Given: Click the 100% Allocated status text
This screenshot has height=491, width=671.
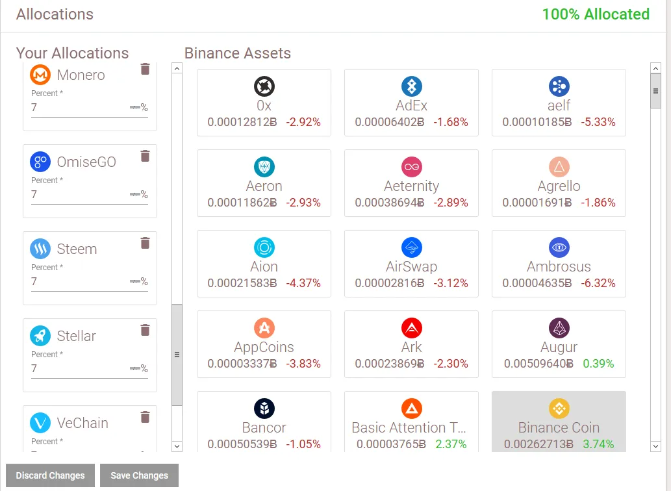Looking at the screenshot, I should coord(596,14).
